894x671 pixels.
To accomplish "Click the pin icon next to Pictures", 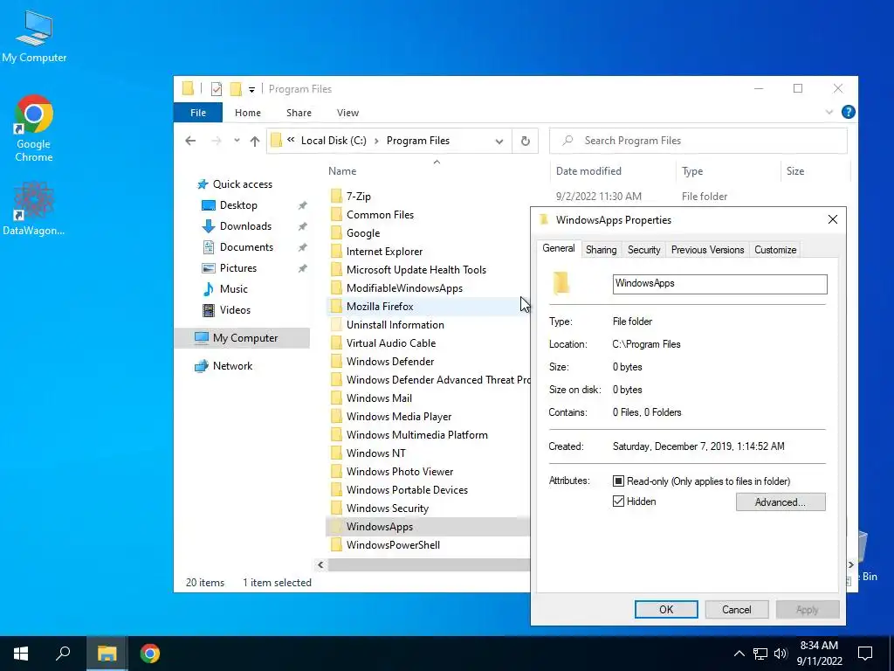I will point(302,268).
